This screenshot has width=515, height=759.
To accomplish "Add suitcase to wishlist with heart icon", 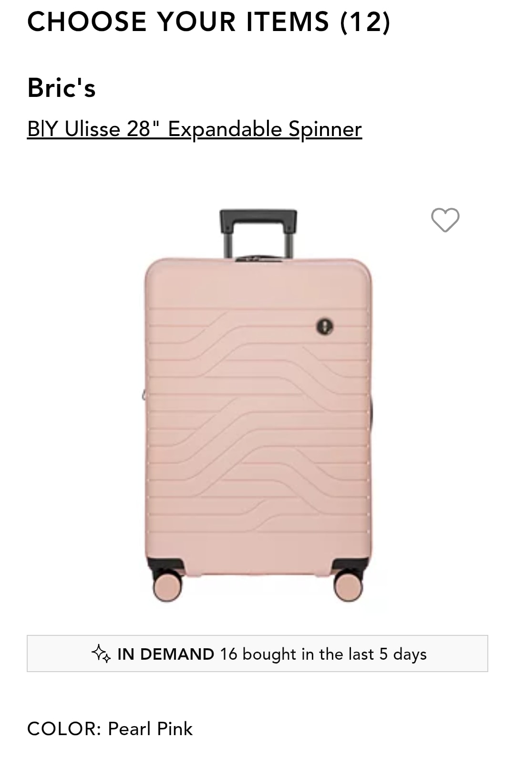I will click(445, 220).
